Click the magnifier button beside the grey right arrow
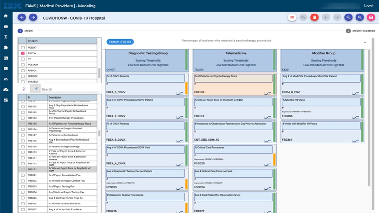Image resolution: width=379 pixels, height=213 pixels. (348, 17)
